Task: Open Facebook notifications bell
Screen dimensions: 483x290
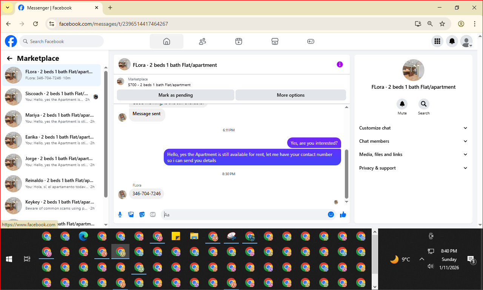Action: [452, 42]
